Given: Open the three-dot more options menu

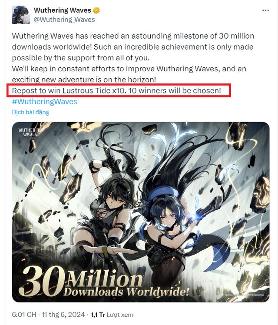Looking at the screenshot, I should (x=265, y=10).
